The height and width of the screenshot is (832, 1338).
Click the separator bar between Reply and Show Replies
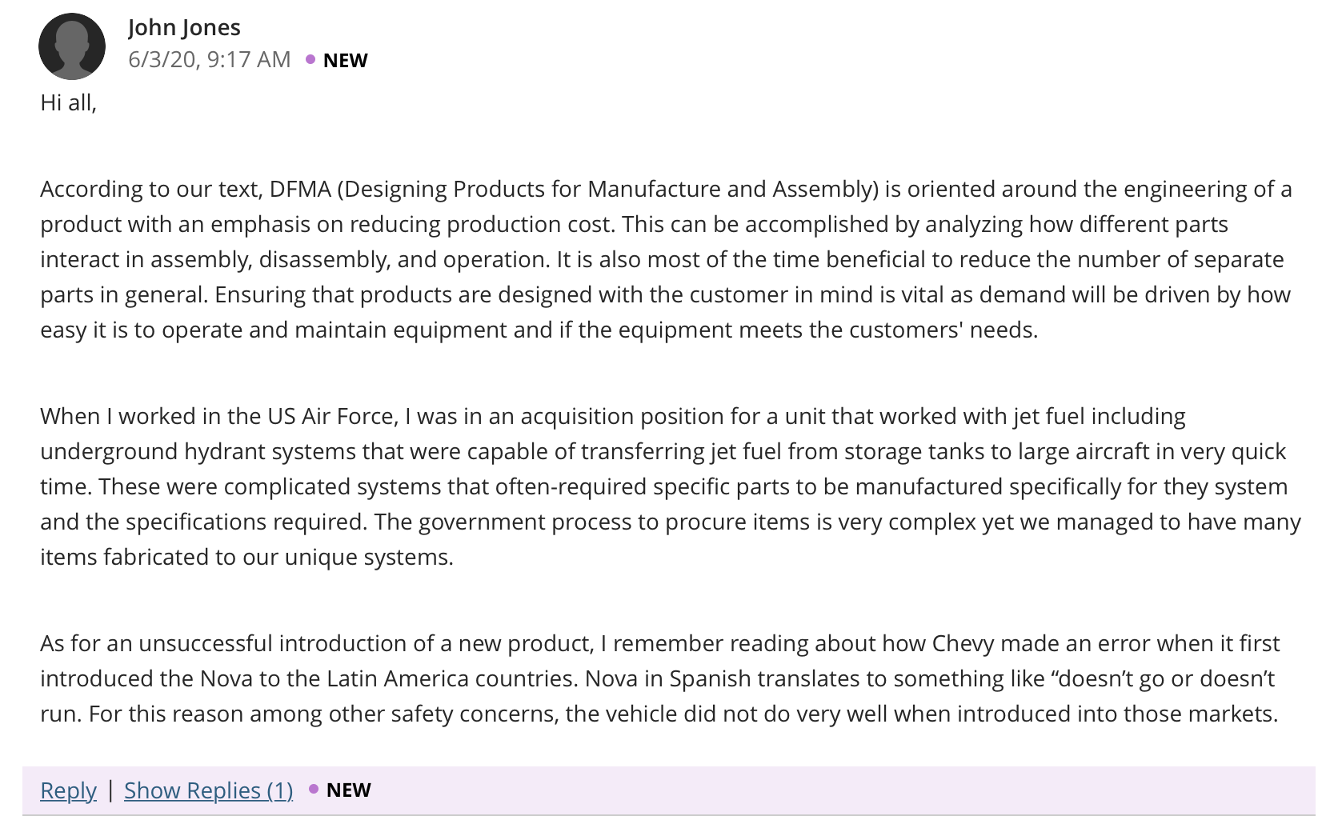110,790
